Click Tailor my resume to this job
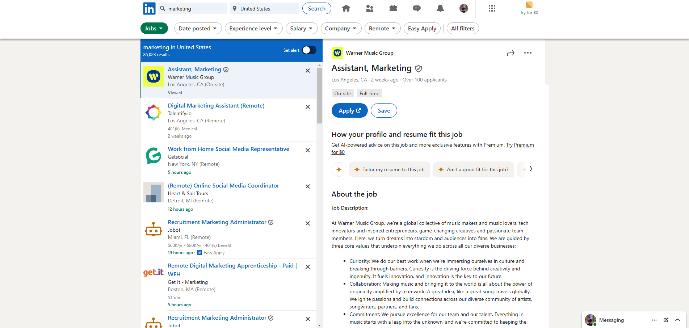The image size is (689, 328). (390, 169)
